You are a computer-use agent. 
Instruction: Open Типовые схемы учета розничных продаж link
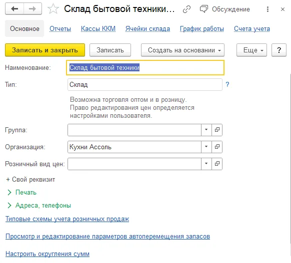(67, 219)
